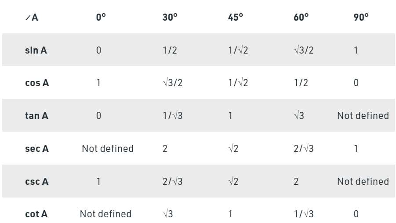The width and height of the screenshot is (396, 223).
Task: Click the 30° column header
Action: pos(169,18)
